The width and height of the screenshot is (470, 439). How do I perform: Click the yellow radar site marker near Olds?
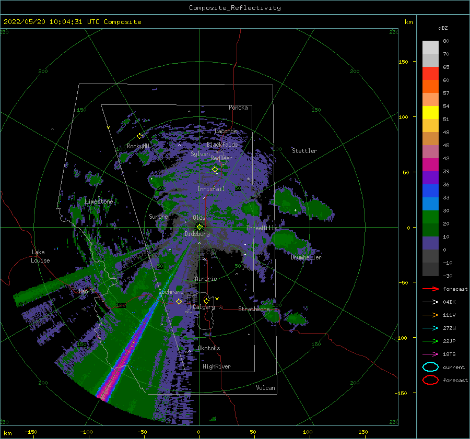tap(199, 227)
